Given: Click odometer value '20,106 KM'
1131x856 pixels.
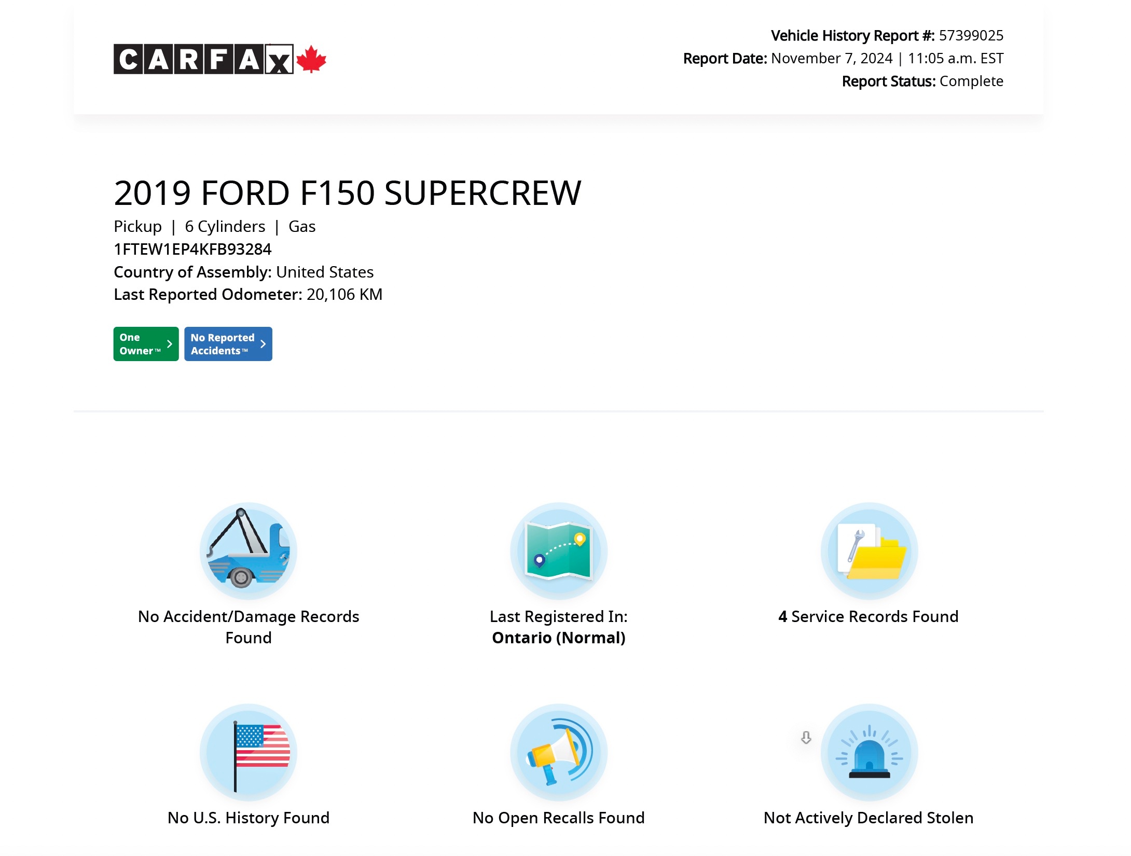Looking at the screenshot, I should click(344, 294).
